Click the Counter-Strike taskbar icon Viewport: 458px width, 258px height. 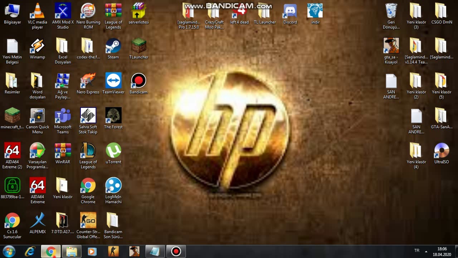click(113, 252)
